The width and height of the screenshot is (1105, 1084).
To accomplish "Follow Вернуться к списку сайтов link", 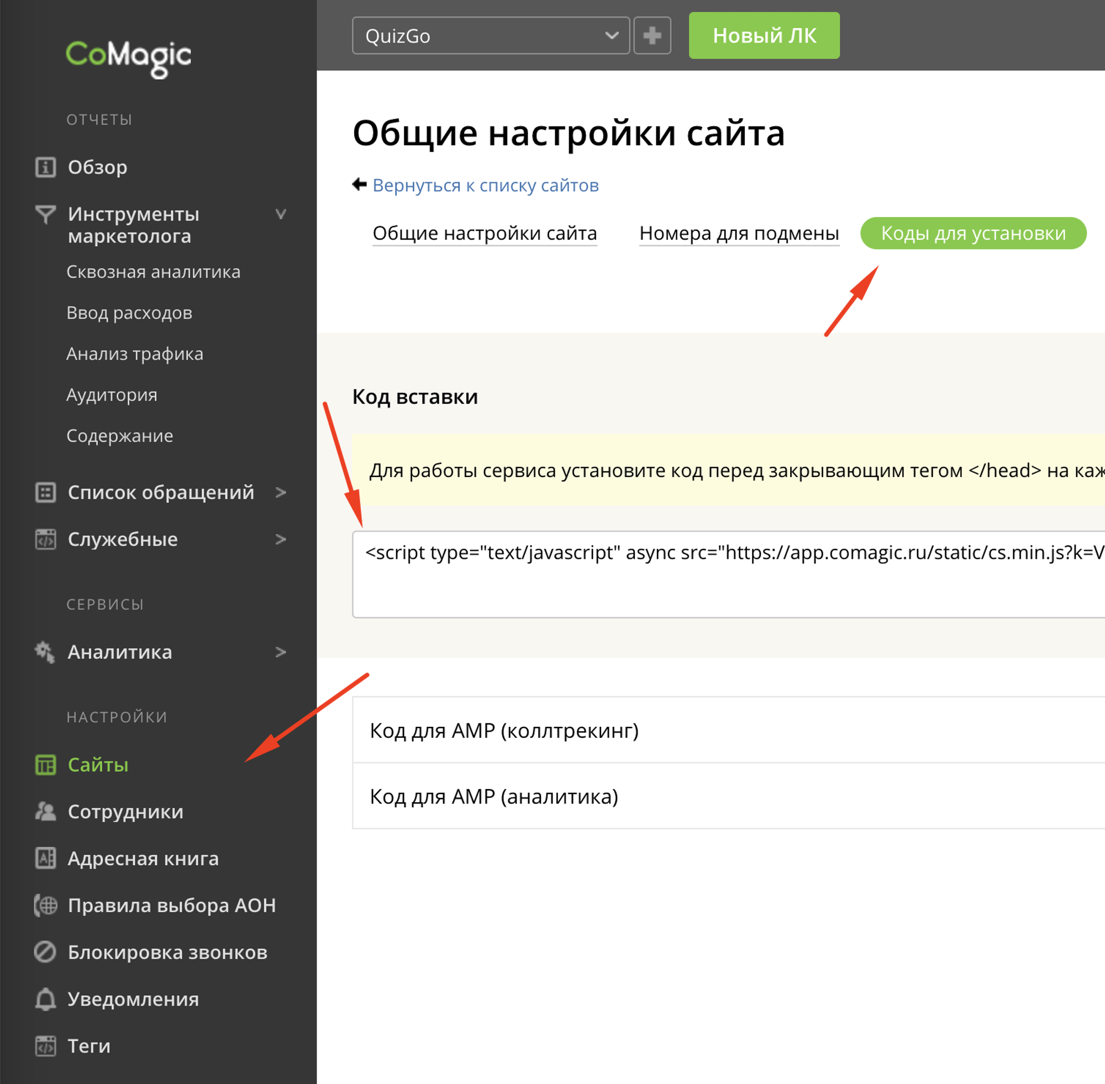I will 485,185.
